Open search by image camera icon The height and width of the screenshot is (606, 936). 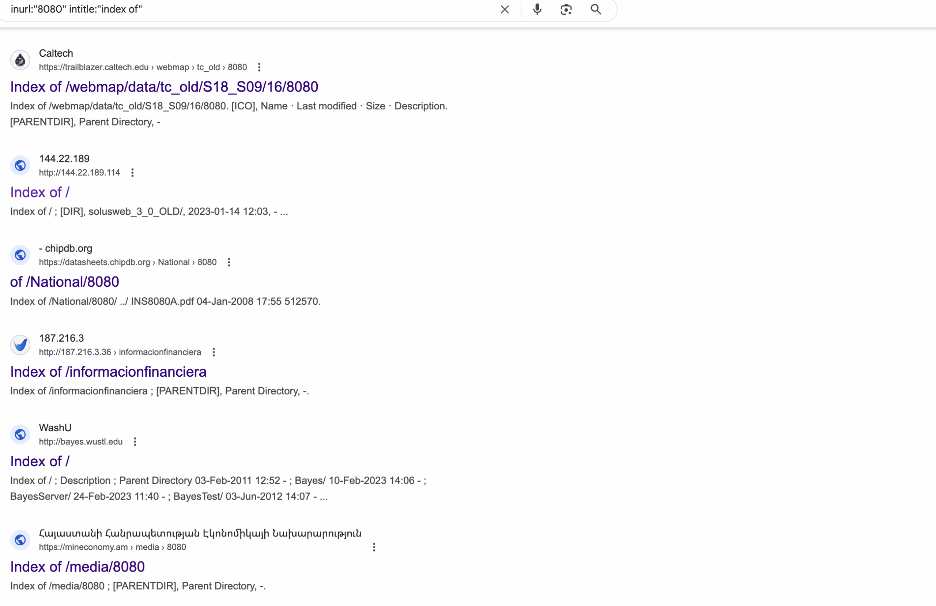click(x=566, y=10)
